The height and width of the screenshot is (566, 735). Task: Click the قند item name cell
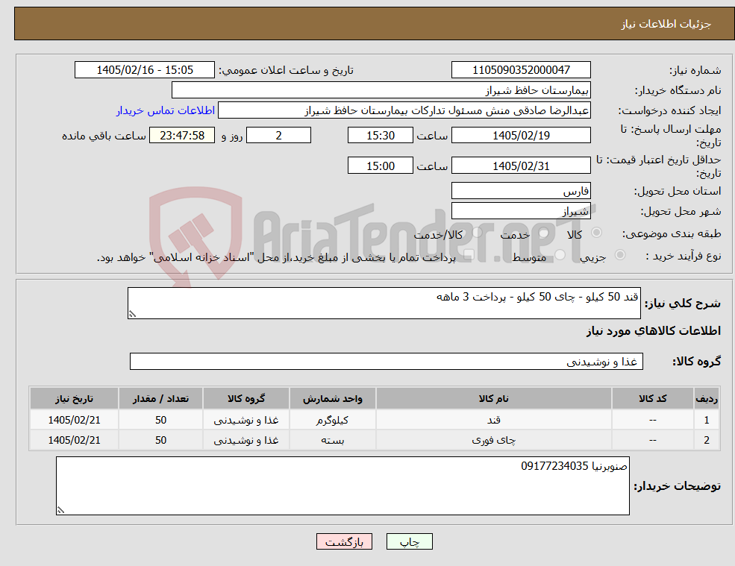tap(493, 420)
